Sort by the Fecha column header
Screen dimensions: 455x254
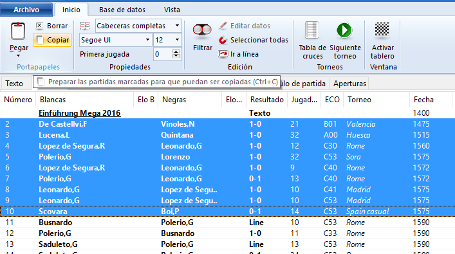coord(431,100)
